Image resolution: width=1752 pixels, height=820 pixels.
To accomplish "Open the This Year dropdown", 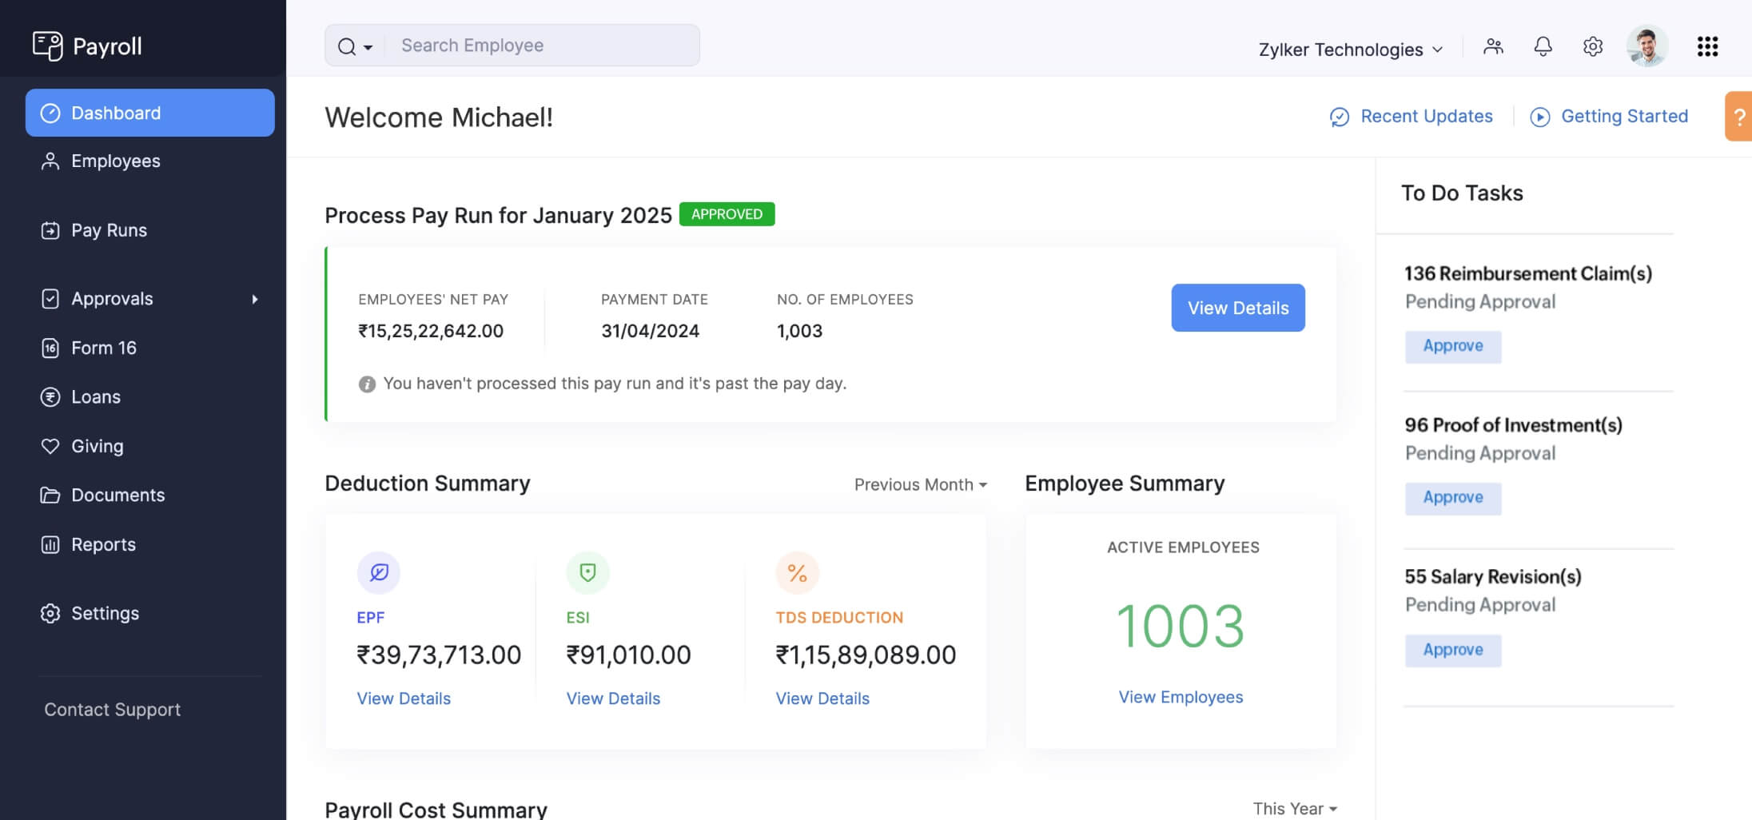I will 1294,809.
